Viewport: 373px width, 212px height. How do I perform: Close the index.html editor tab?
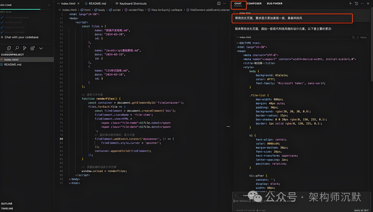(x=78, y=3)
